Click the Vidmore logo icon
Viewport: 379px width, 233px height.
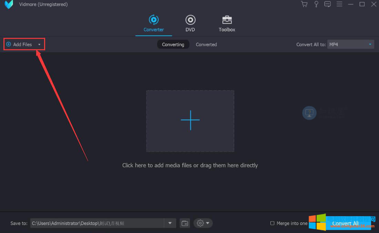(9, 4)
